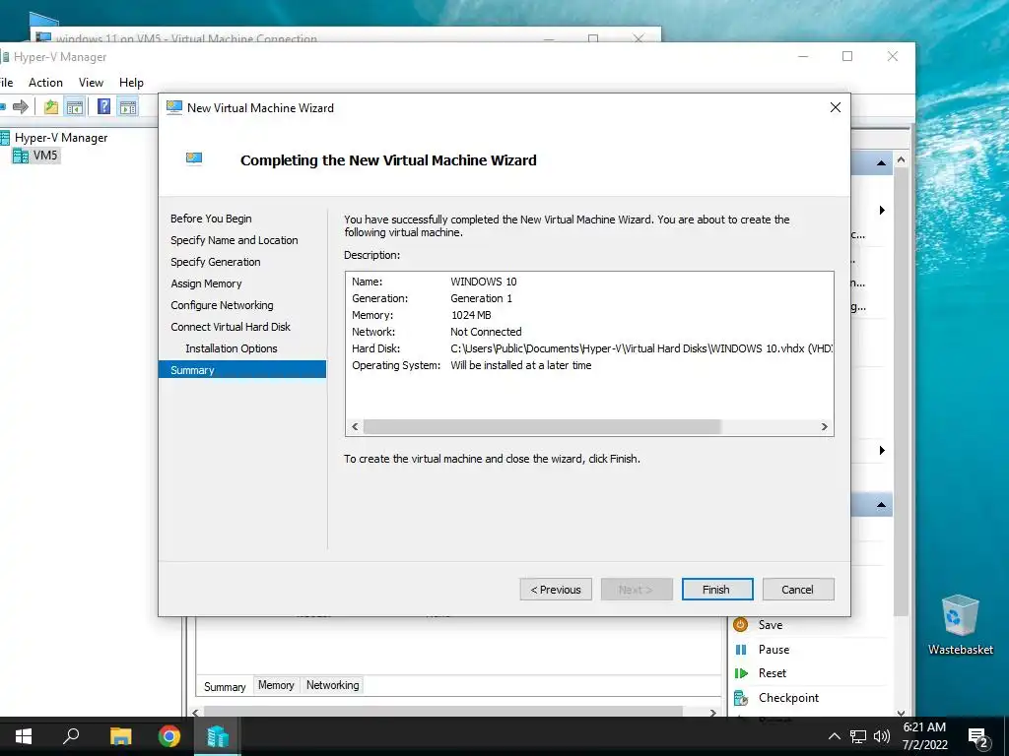Toggle the show/hide action pane toolbar icon
The width and height of the screenshot is (1009, 756).
tap(128, 106)
